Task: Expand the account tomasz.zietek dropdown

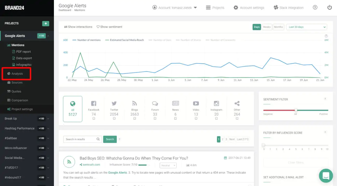Action: tap(175, 8)
